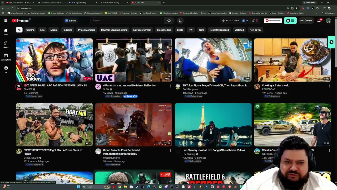Bookmark this page with the star icon
Image resolution: width=337 pixels, height=190 pixels.
(x=296, y=8)
